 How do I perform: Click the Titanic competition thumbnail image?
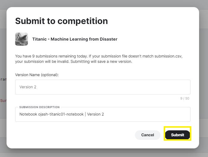[21, 39]
